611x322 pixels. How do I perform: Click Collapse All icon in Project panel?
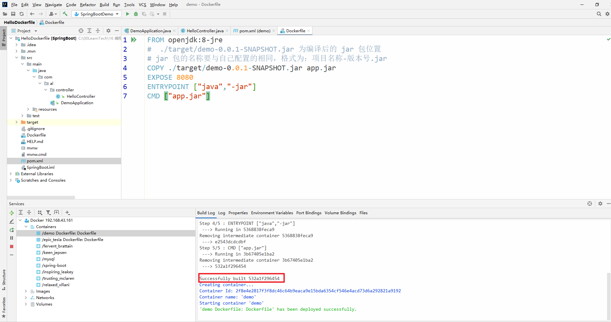(98, 31)
